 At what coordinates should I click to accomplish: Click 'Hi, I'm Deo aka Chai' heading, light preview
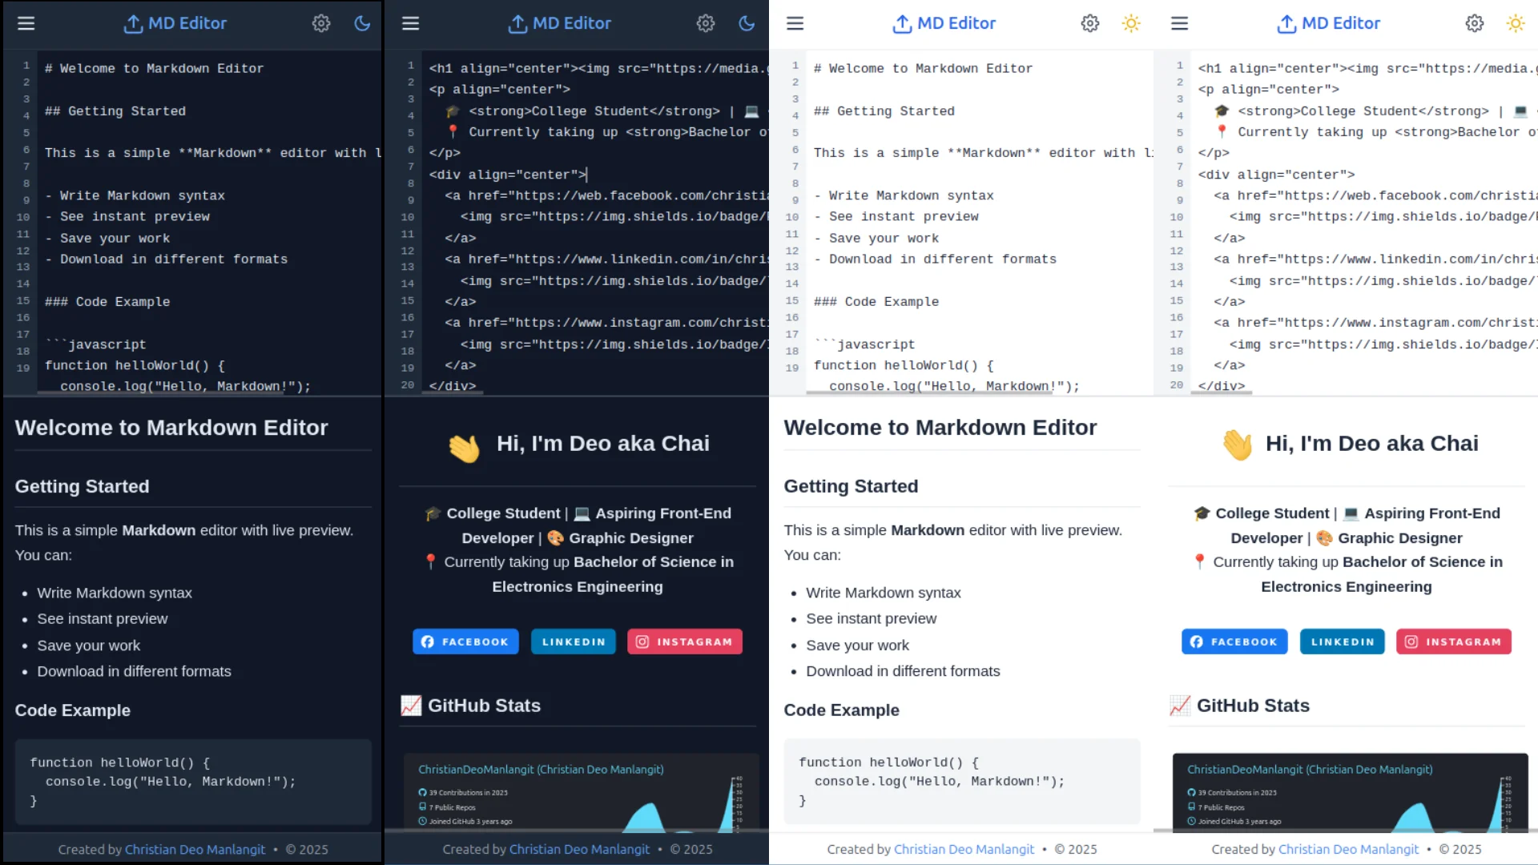1372,444
